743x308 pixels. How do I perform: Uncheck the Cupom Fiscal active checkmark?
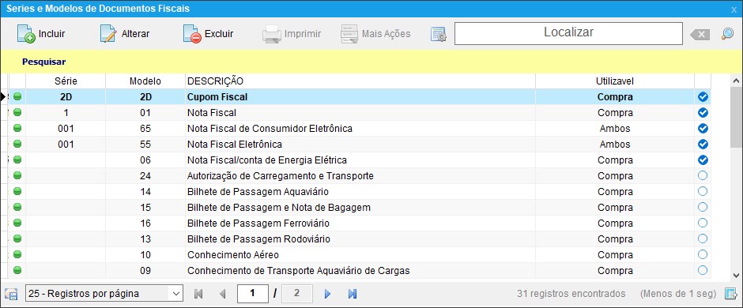703,97
